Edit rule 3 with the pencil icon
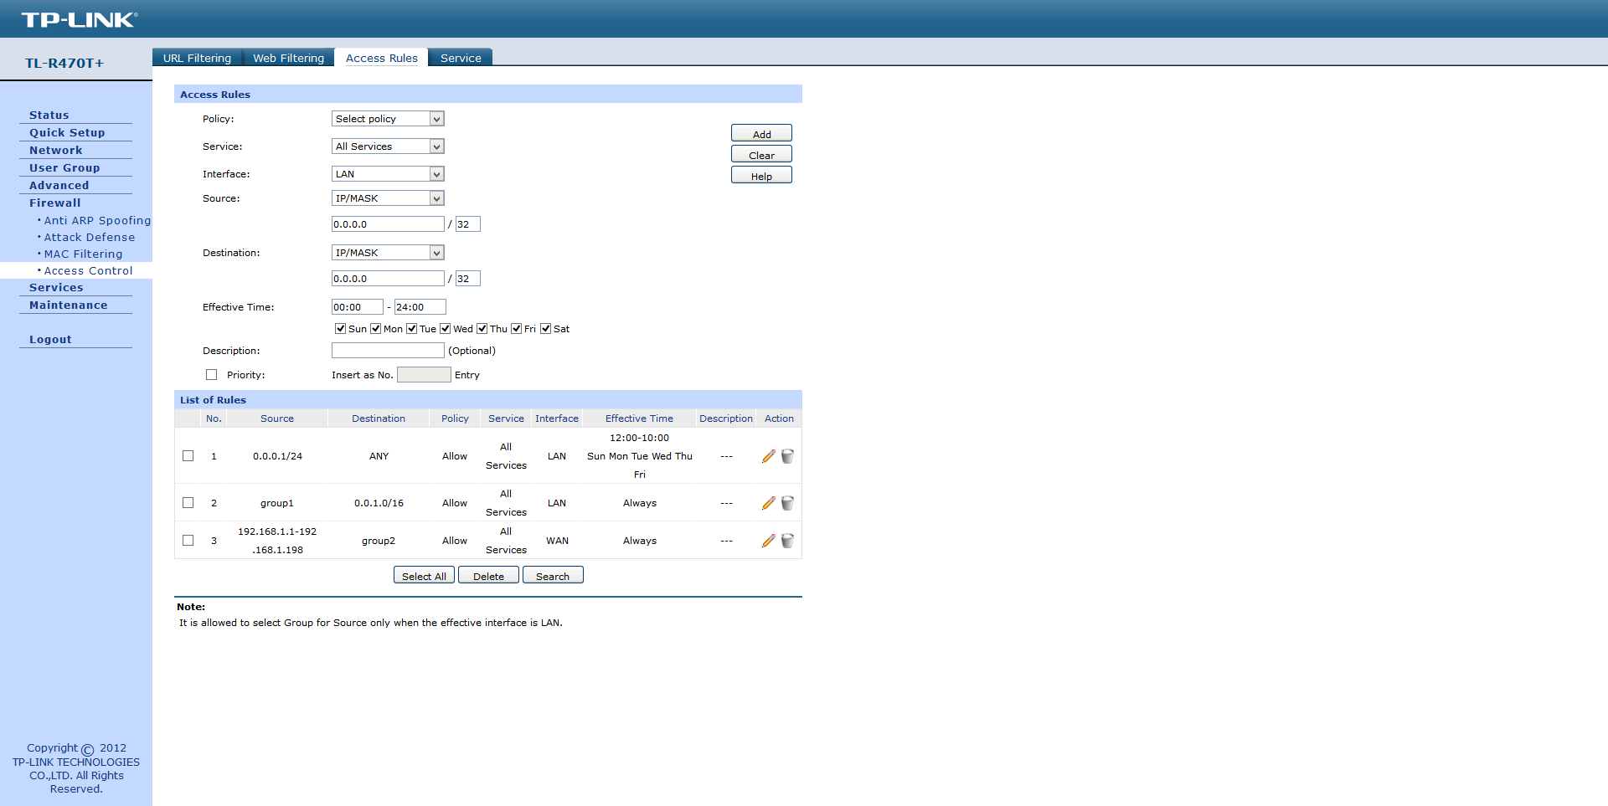Viewport: 1608px width, 806px height. click(768, 541)
